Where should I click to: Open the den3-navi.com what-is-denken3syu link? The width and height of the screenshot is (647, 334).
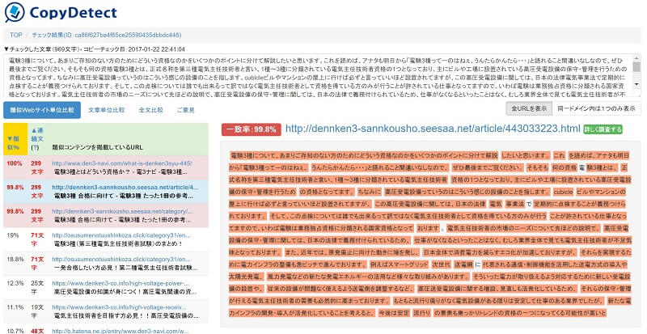coord(122,163)
